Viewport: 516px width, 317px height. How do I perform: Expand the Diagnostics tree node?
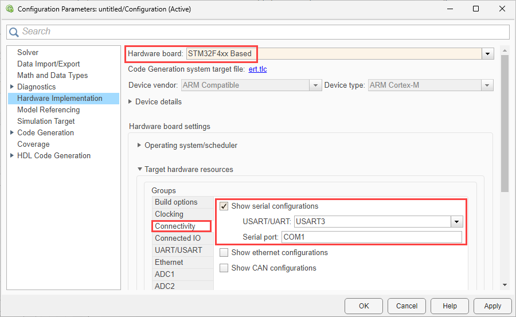[12, 87]
